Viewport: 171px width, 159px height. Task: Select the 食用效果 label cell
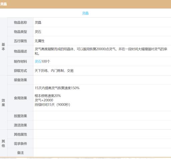[20, 98]
